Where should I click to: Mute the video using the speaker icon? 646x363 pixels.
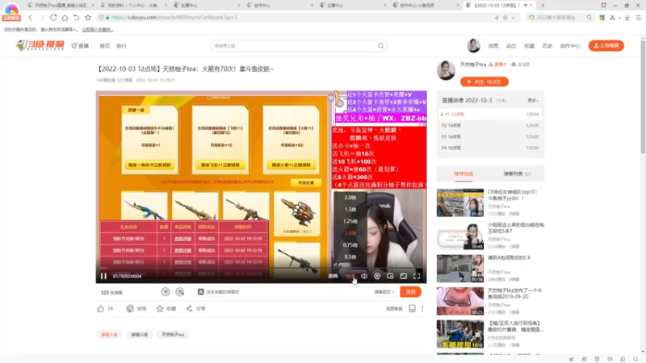(364, 276)
